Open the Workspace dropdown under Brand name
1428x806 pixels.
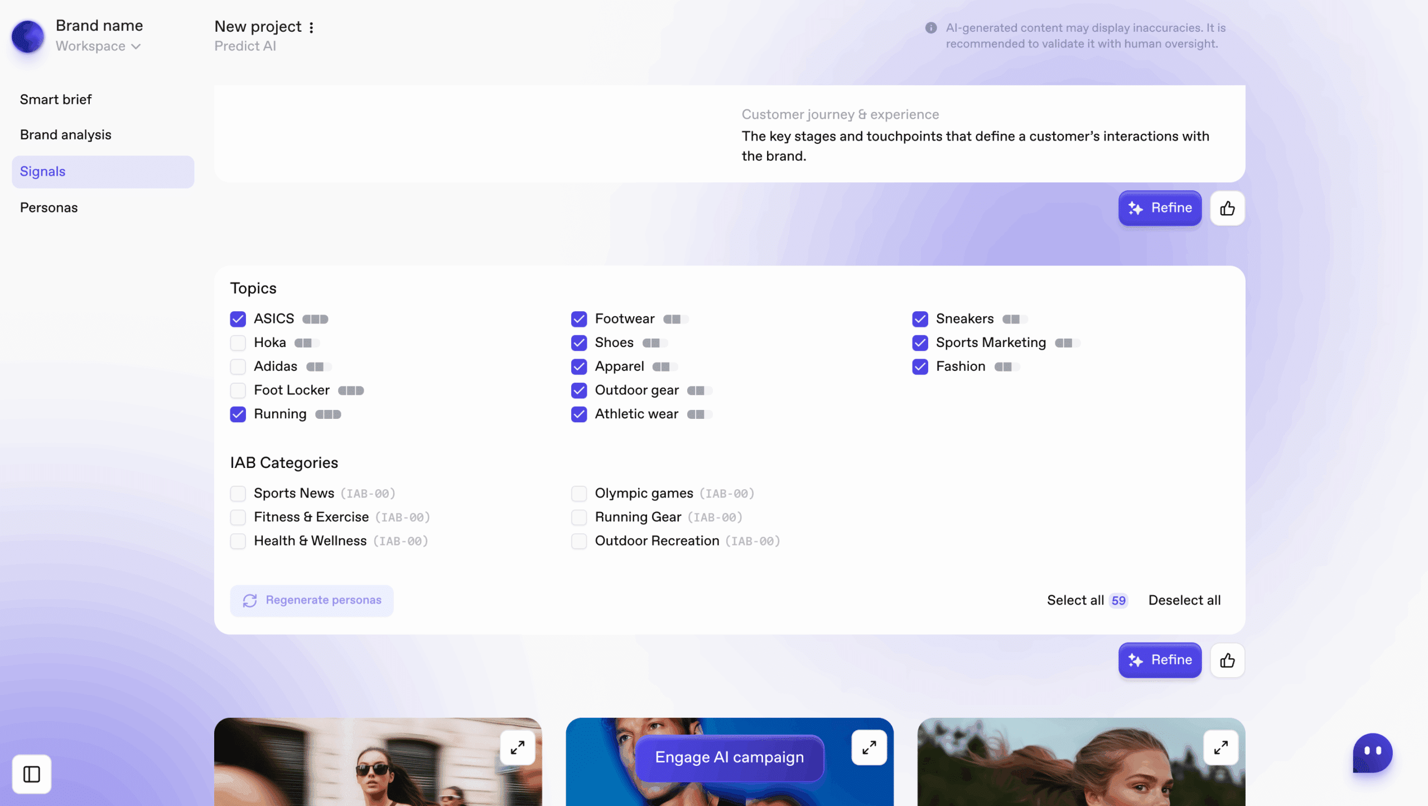[x=98, y=46]
